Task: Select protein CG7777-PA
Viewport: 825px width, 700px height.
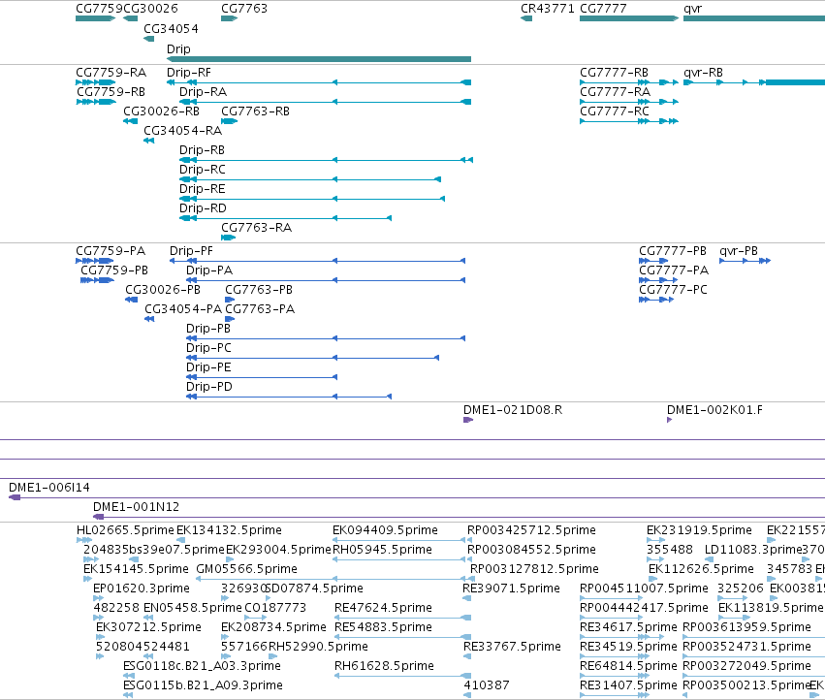Action: click(x=674, y=270)
